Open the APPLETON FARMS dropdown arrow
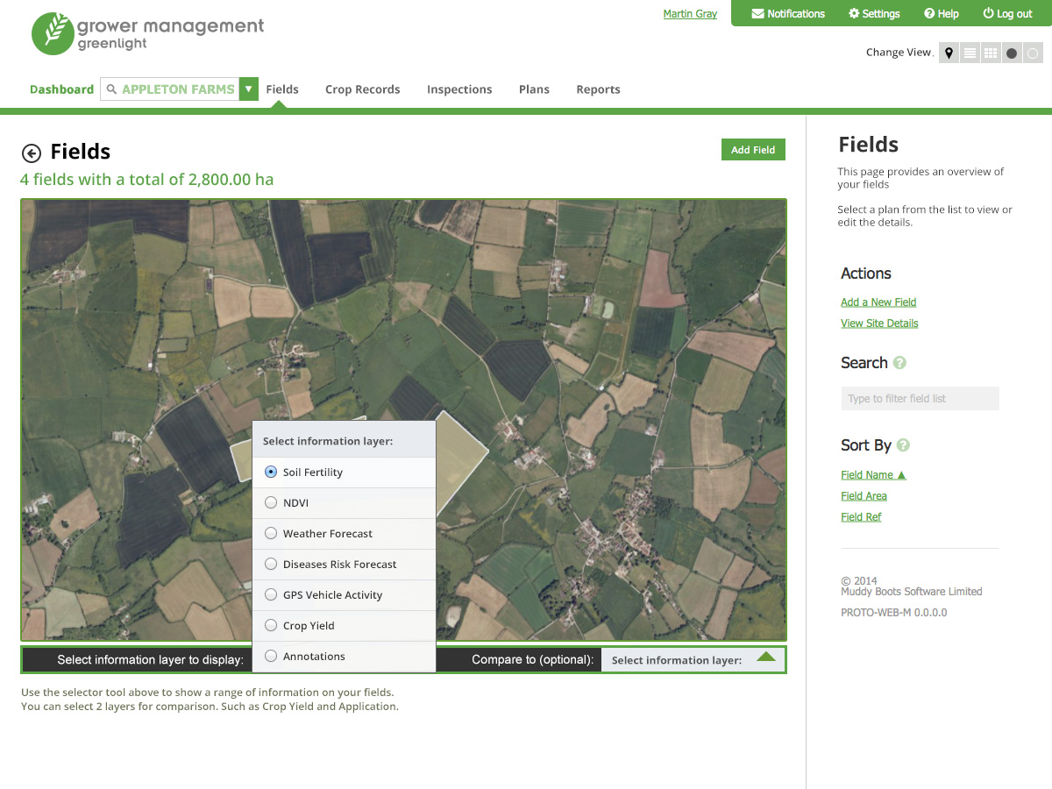 (248, 89)
